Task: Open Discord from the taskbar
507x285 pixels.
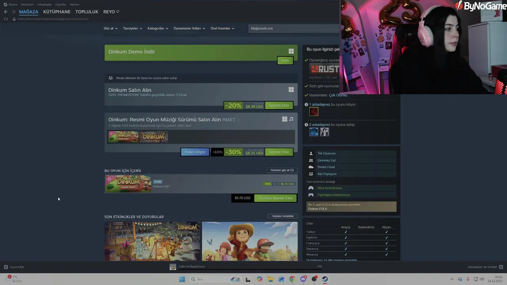Action: point(303,279)
